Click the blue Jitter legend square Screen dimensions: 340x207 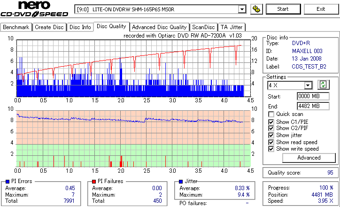(x=181, y=182)
